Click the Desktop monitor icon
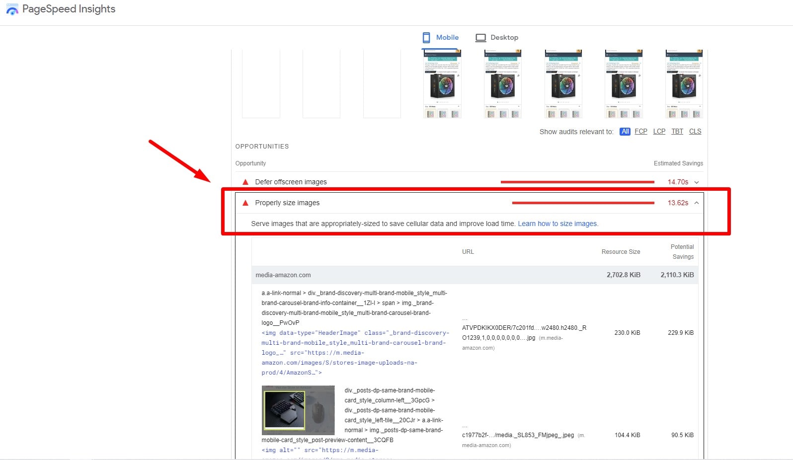Screen dimensions: 793x460 [480, 38]
